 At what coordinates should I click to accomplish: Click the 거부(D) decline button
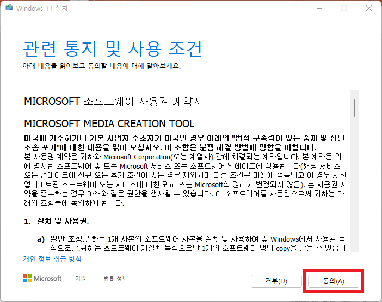point(276,281)
